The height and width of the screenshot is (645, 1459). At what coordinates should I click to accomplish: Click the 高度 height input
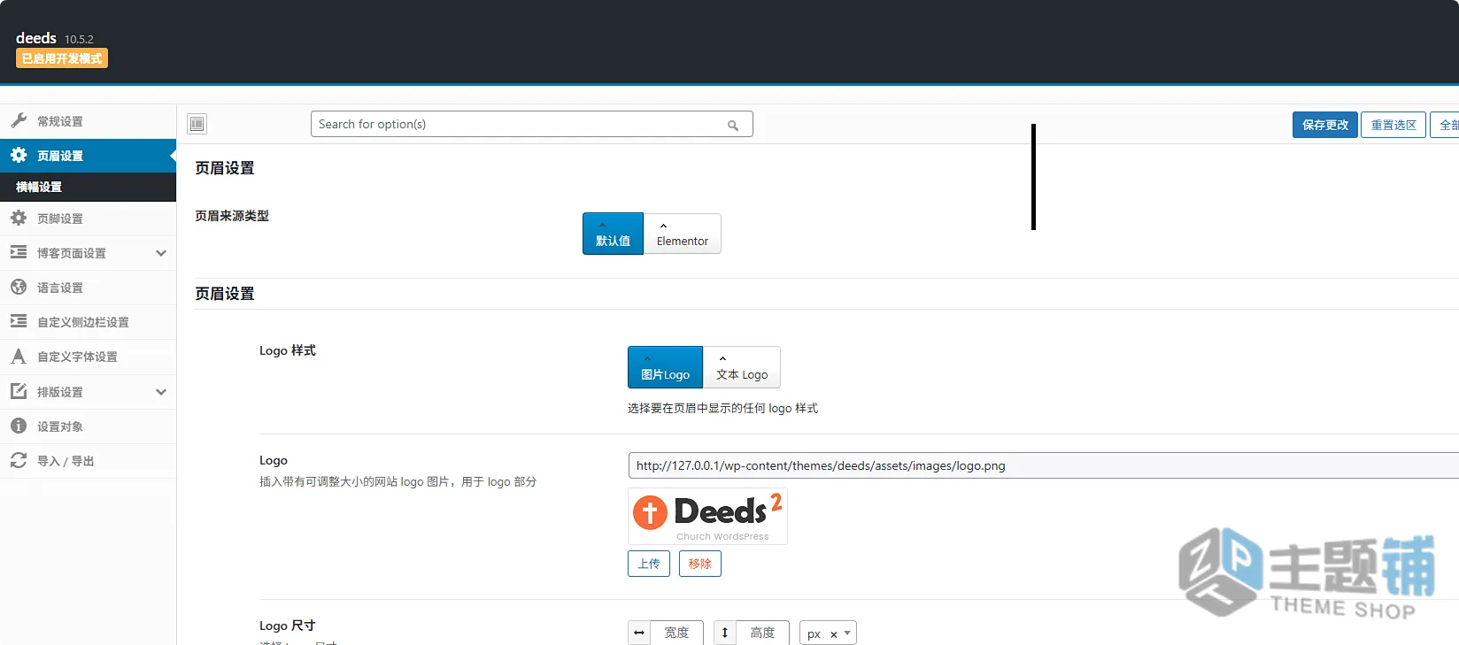pyautogui.click(x=762, y=633)
